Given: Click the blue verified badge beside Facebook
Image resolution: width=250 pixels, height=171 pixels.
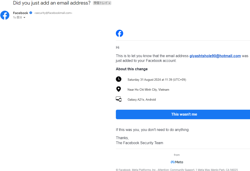Looking at the screenshot, I should pos(31,13).
